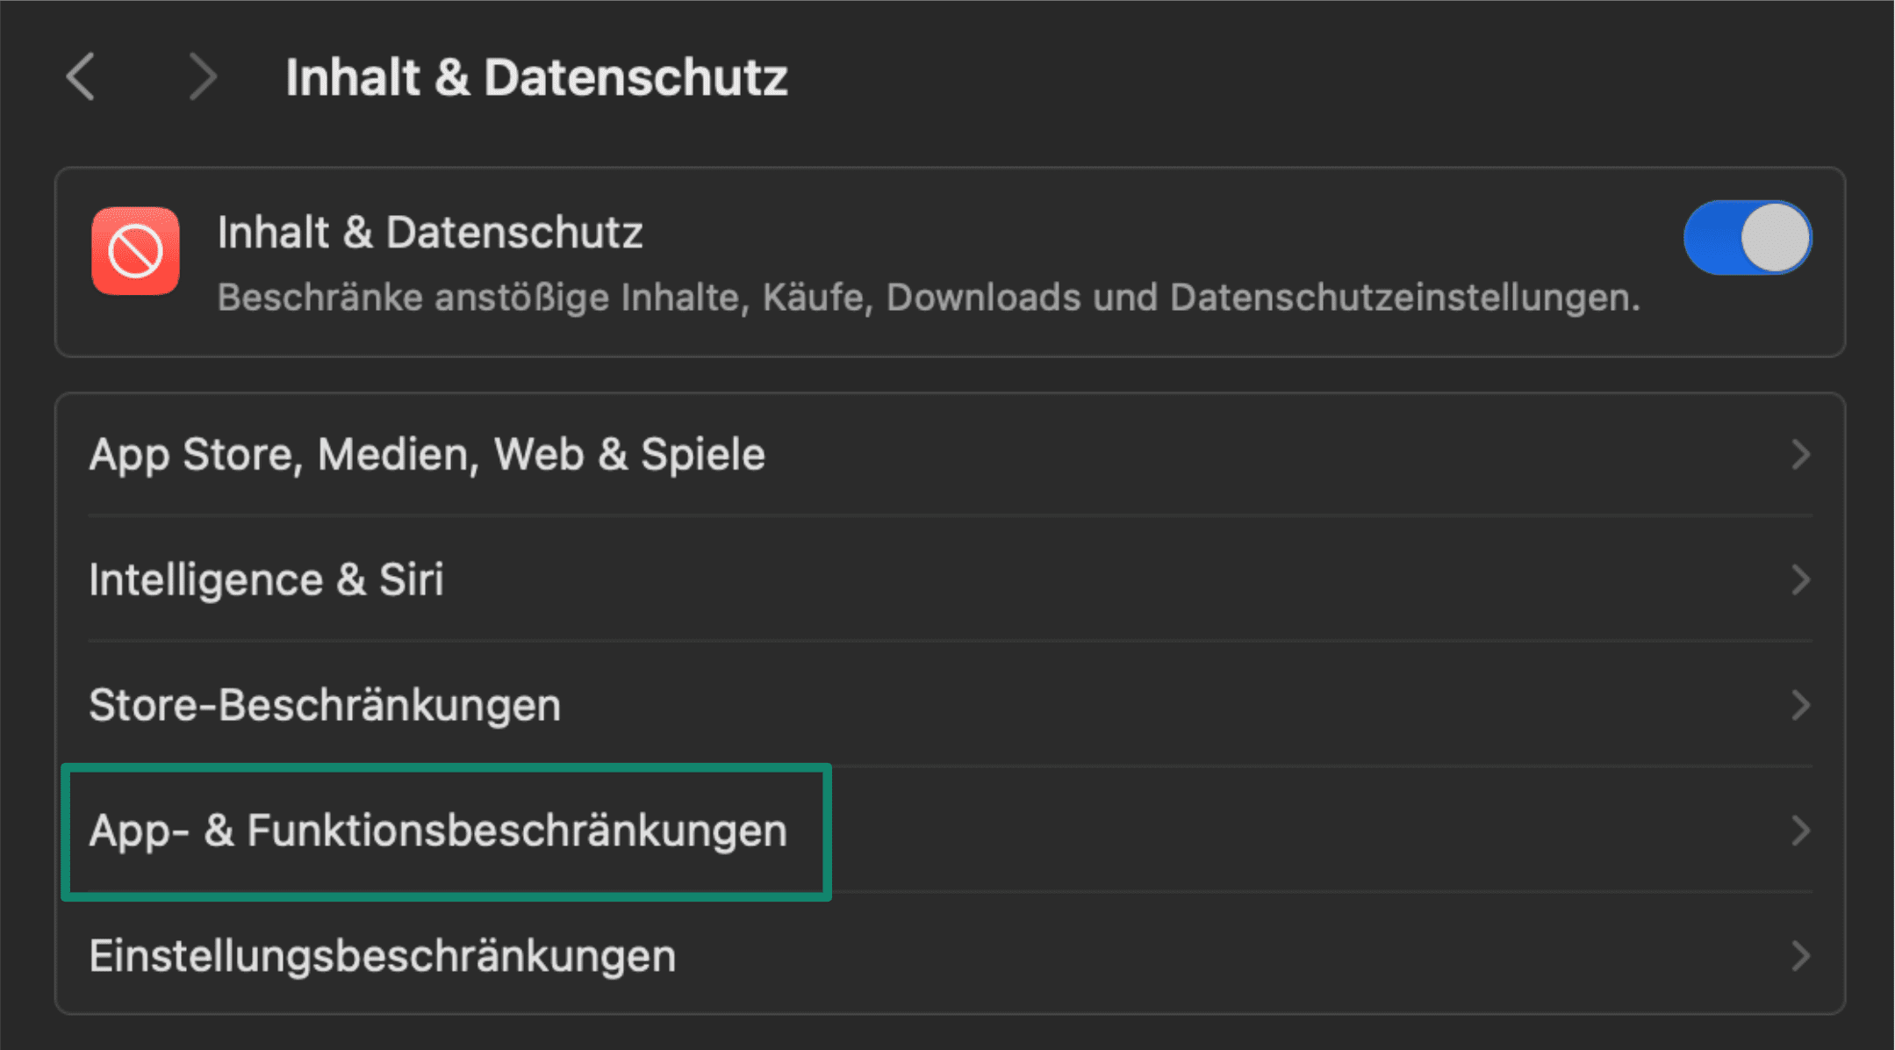The height and width of the screenshot is (1050, 1895).
Task: Click the page title Inhalt & Datenschutz
Action: click(536, 77)
